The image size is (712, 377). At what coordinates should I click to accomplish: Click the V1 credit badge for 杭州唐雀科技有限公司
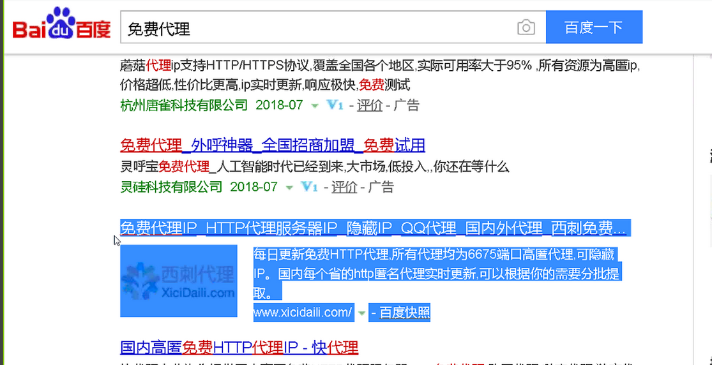[335, 105]
